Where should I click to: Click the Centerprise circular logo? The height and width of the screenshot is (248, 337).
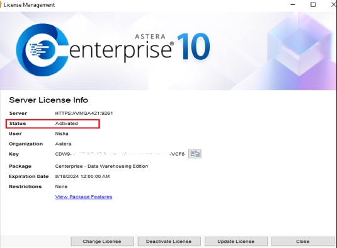click(42, 50)
